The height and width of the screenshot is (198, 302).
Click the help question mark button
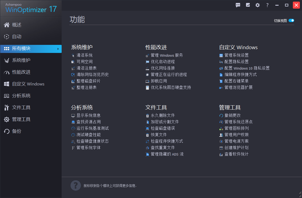point(267,5)
